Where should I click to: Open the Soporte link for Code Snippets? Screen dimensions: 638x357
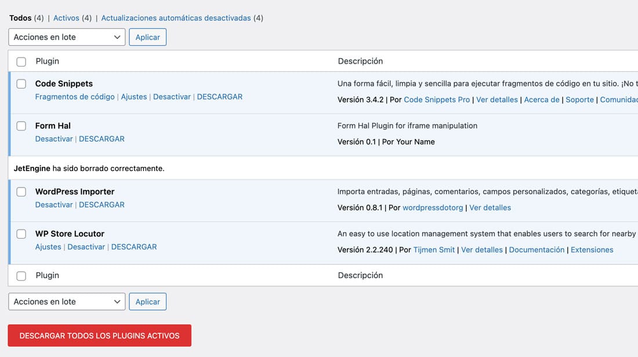(x=580, y=100)
